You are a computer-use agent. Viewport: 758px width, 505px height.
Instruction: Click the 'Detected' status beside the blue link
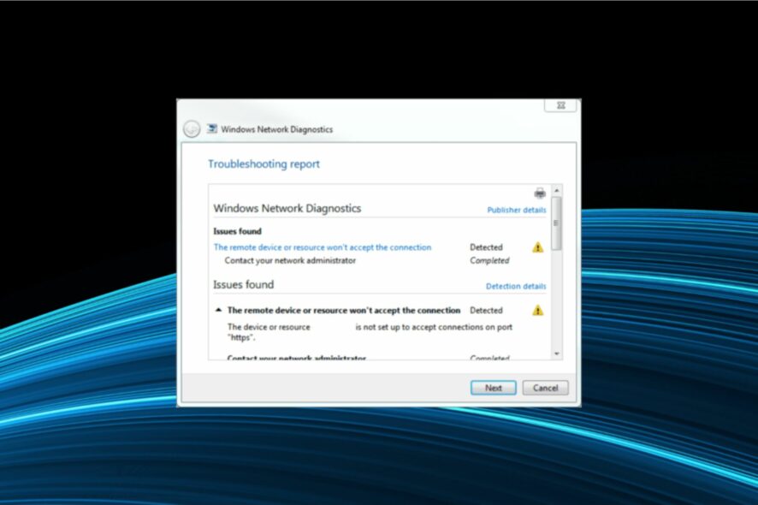486,247
